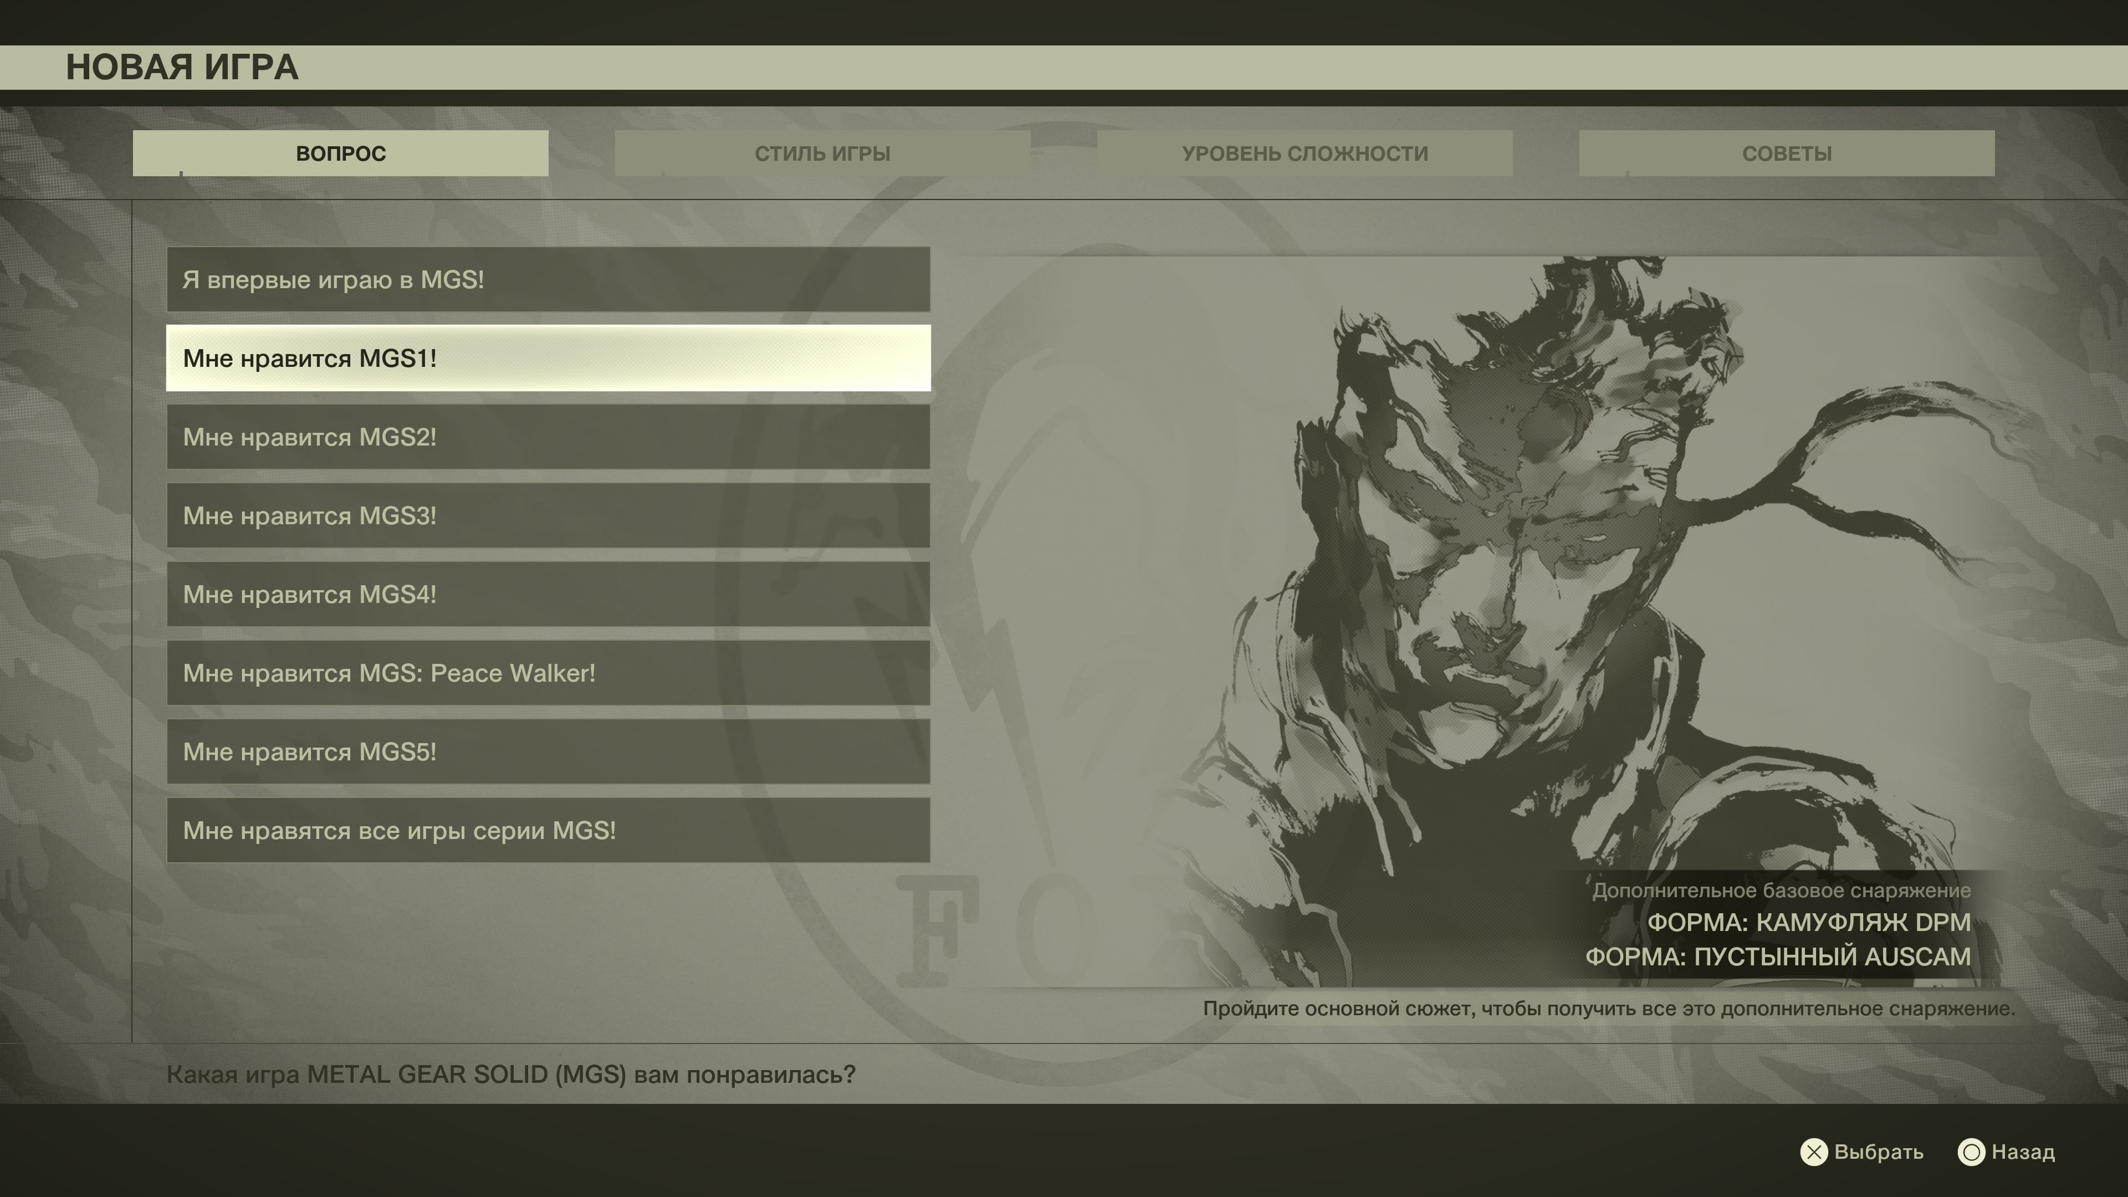The width and height of the screenshot is (2128, 1197).
Task: Open the УРОВЕНЬ СЛОЖНОСТИ tab
Action: tap(1305, 153)
